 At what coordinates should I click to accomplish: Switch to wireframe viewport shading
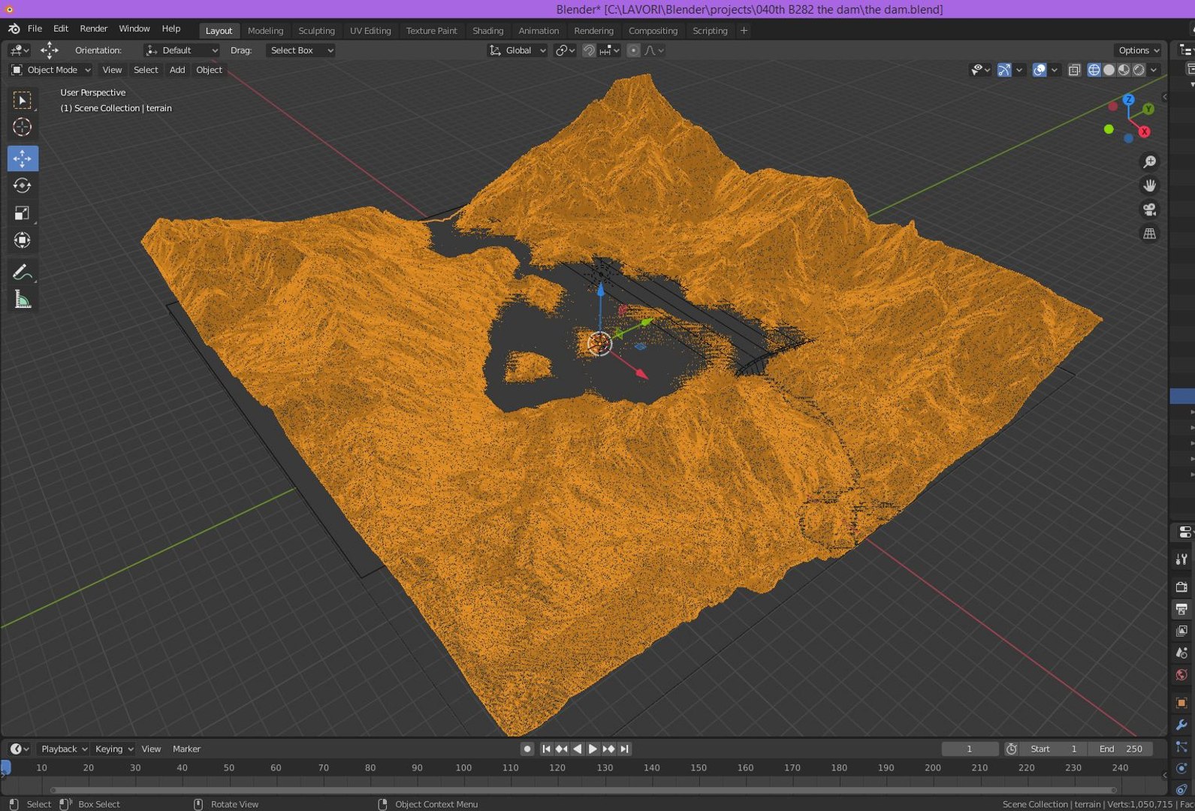point(1094,70)
